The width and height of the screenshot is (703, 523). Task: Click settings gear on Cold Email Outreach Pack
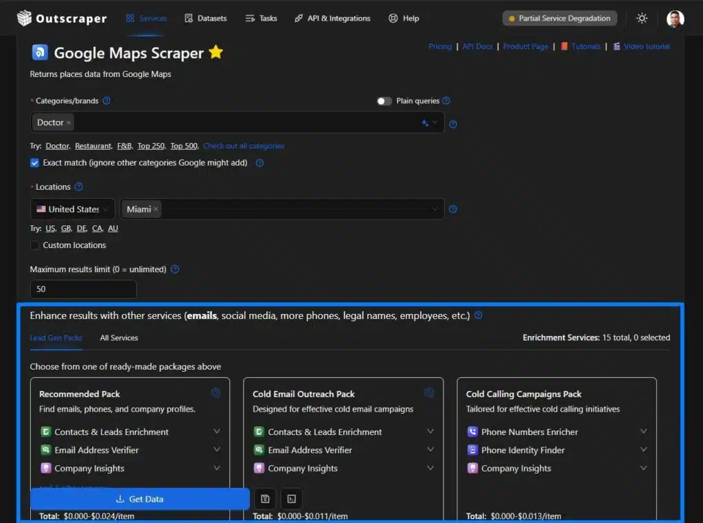(429, 393)
